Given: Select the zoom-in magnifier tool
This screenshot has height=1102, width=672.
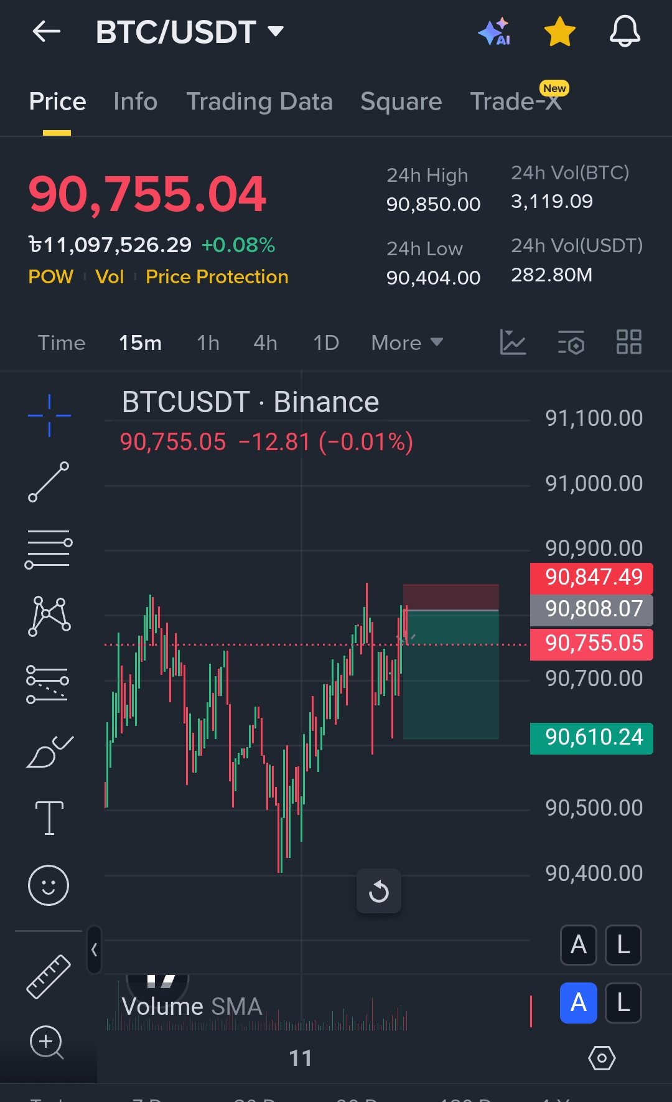Looking at the screenshot, I should pos(47,1042).
